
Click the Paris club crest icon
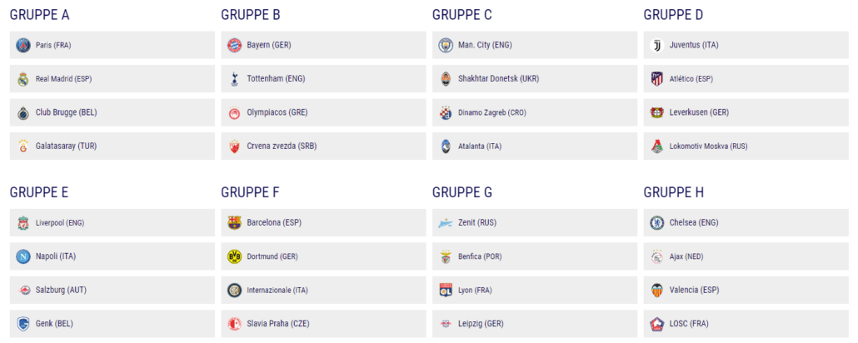(x=23, y=45)
